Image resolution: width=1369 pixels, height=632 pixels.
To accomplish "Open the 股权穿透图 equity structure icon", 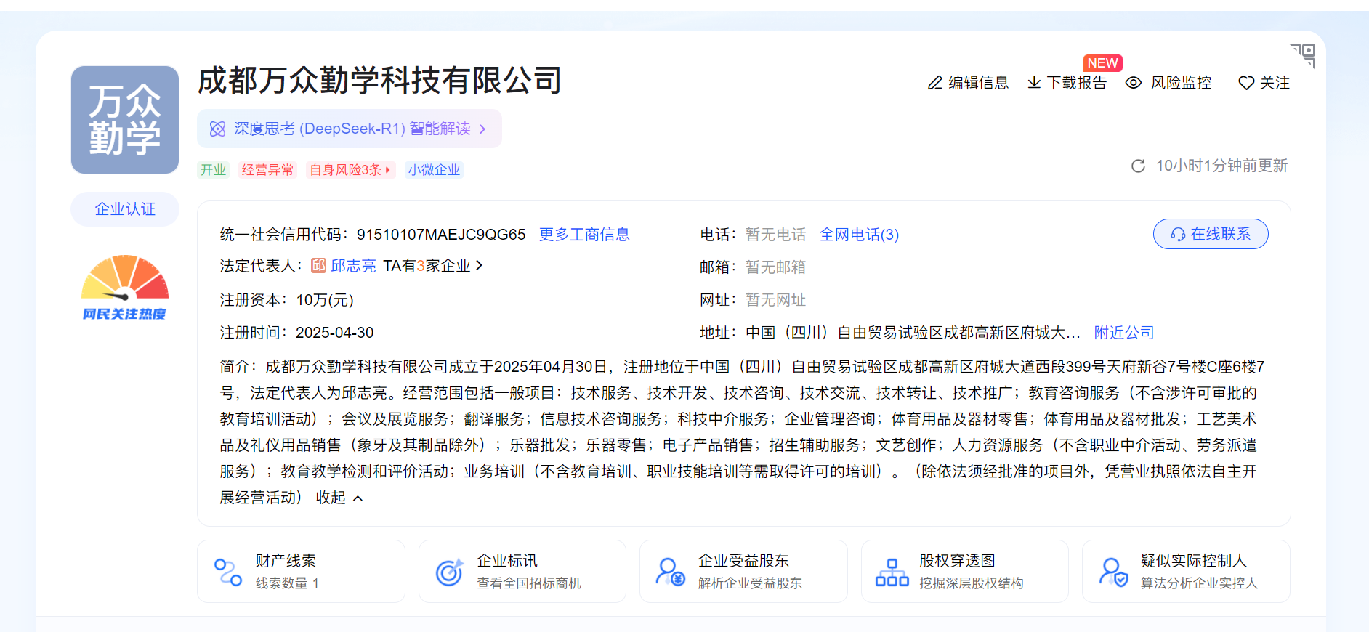I will pyautogui.click(x=892, y=572).
